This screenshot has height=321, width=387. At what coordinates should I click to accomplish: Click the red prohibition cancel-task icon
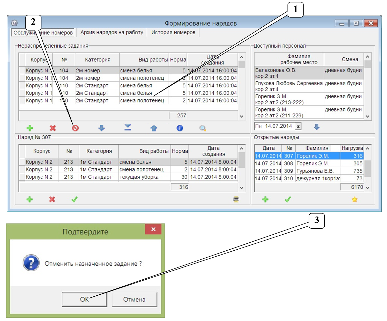coord(75,128)
